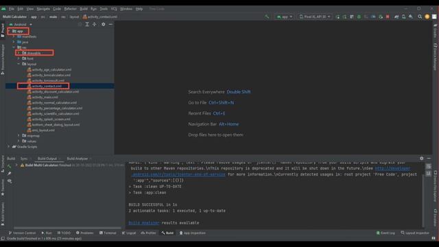Screen dimensions: 439x247
Task: Open the Terminal tool window
Action: [x=108, y=233]
